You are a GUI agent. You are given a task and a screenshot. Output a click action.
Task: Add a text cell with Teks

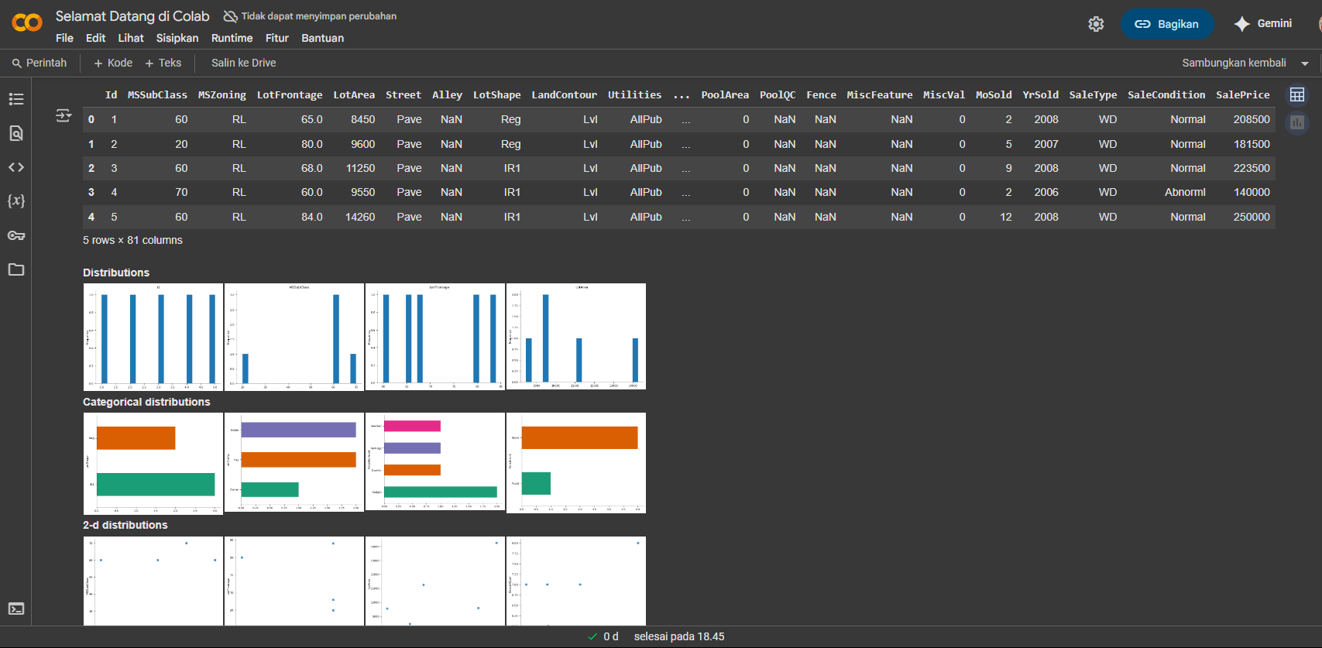[163, 63]
